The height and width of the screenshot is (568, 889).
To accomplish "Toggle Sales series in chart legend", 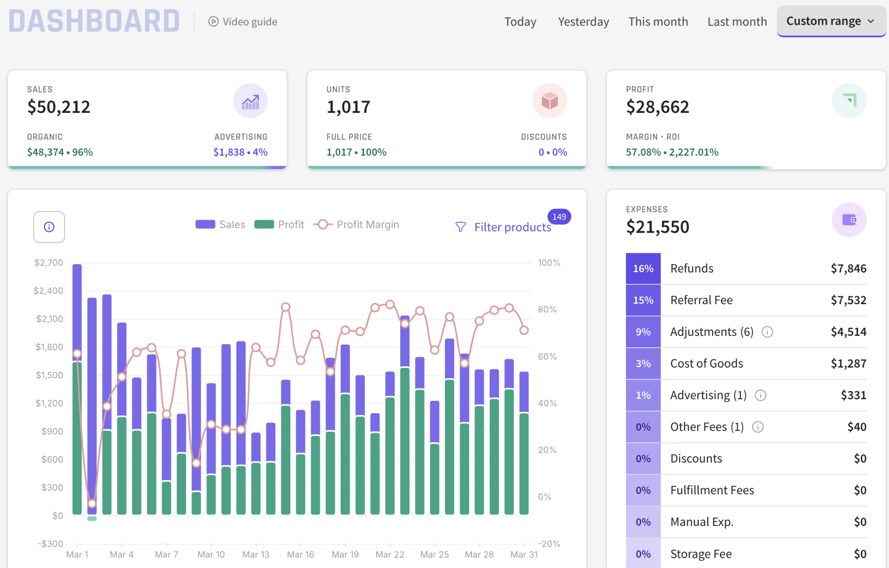I will click(220, 224).
